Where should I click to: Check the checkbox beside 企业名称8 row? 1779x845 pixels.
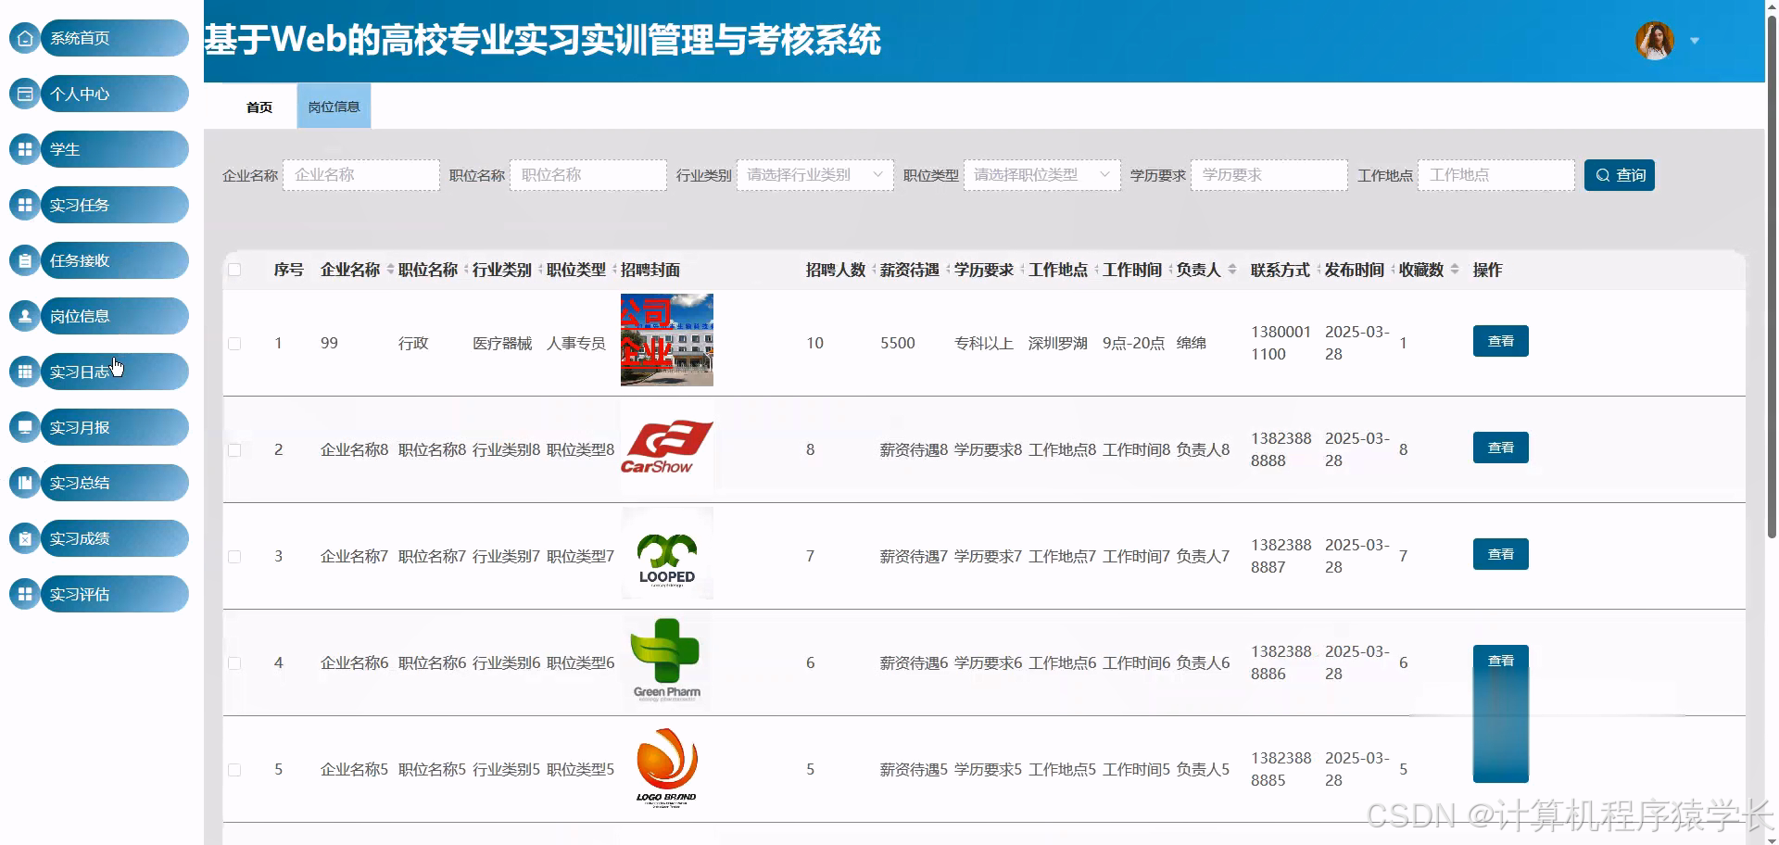pyautogui.click(x=235, y=450)
